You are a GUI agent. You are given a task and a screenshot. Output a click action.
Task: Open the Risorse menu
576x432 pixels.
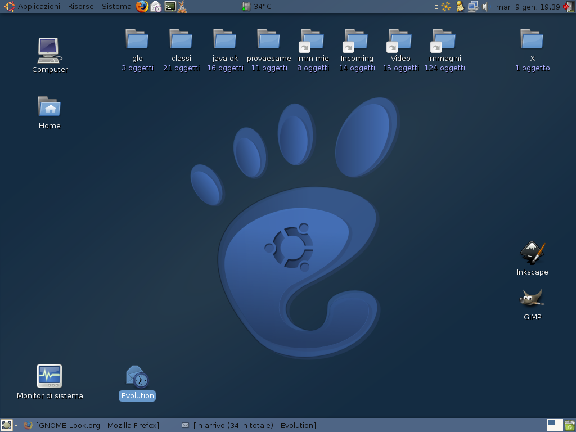click(81, 7)
